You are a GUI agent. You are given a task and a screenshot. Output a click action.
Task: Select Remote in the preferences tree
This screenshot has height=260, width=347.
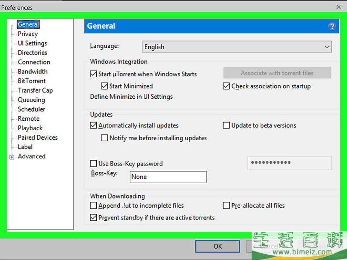29,119
